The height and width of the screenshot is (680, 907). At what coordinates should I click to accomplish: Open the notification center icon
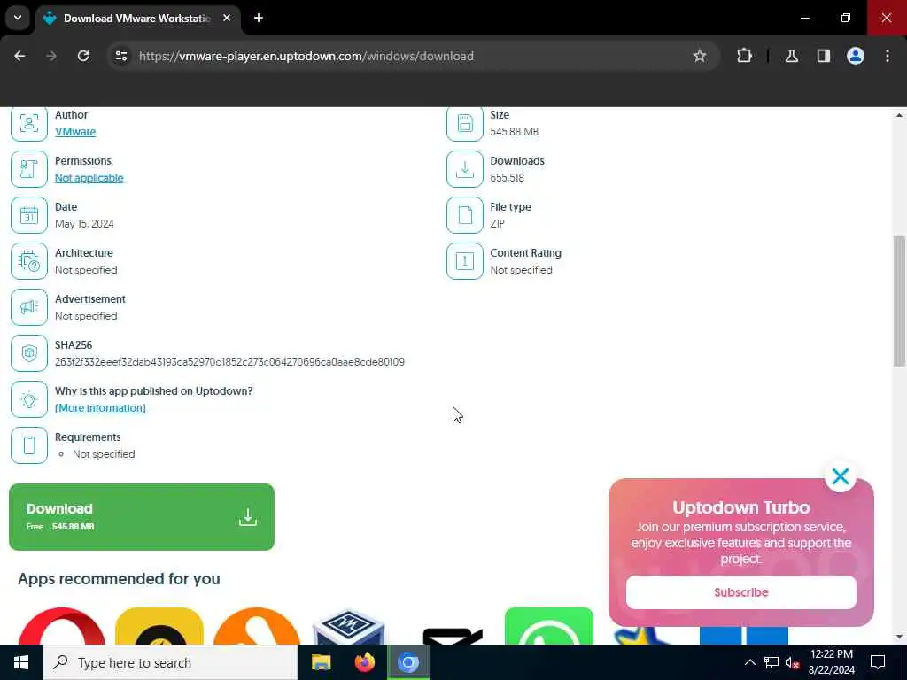tap(878, 662)
